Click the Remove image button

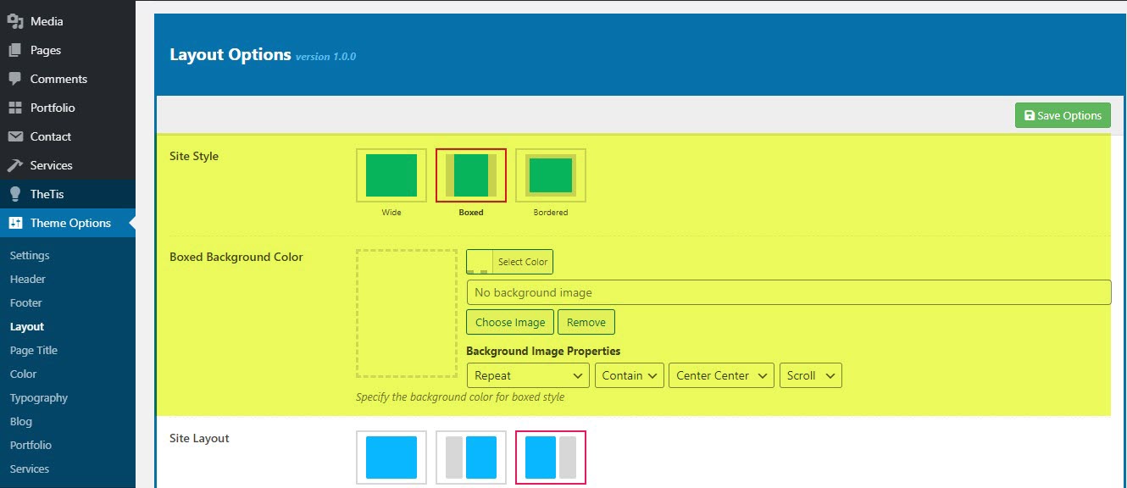click(586, 322)
